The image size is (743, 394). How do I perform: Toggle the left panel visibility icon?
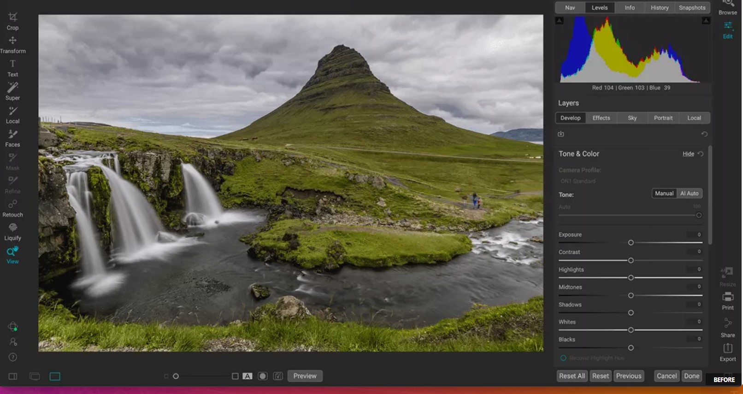tap(13, 376)
